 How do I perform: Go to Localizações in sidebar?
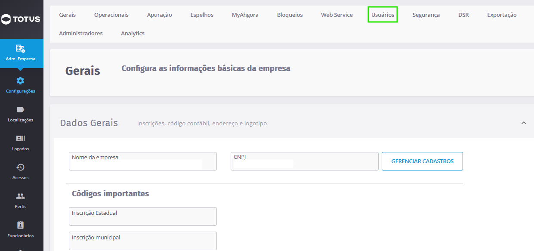(21, 114)
